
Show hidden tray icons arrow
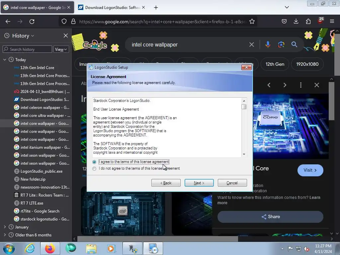282,249
